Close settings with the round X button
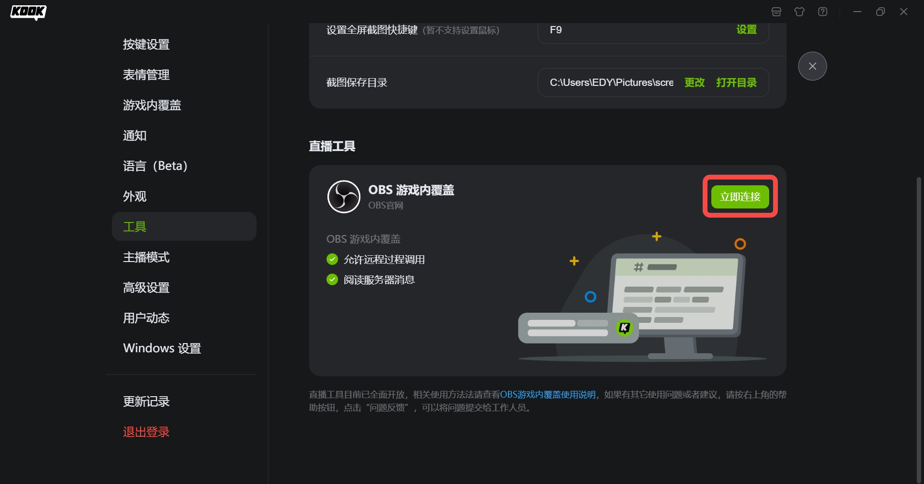Screen dimensions: 924x484 point(813,66)
